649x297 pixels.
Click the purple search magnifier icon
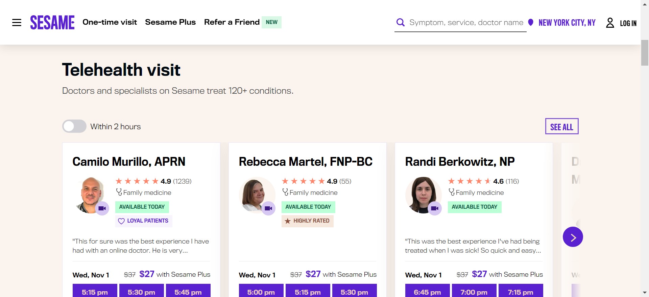point(401,23)
